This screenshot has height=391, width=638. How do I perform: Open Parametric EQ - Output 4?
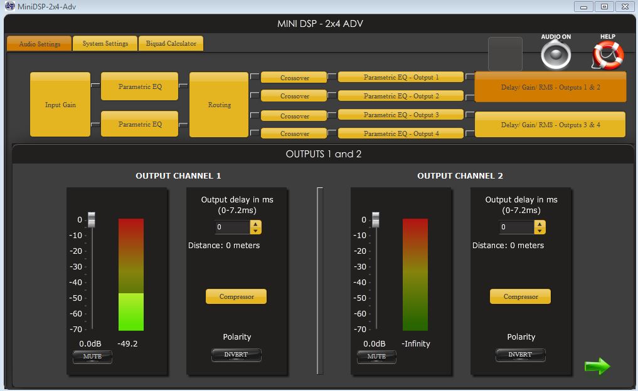[401, 133]
